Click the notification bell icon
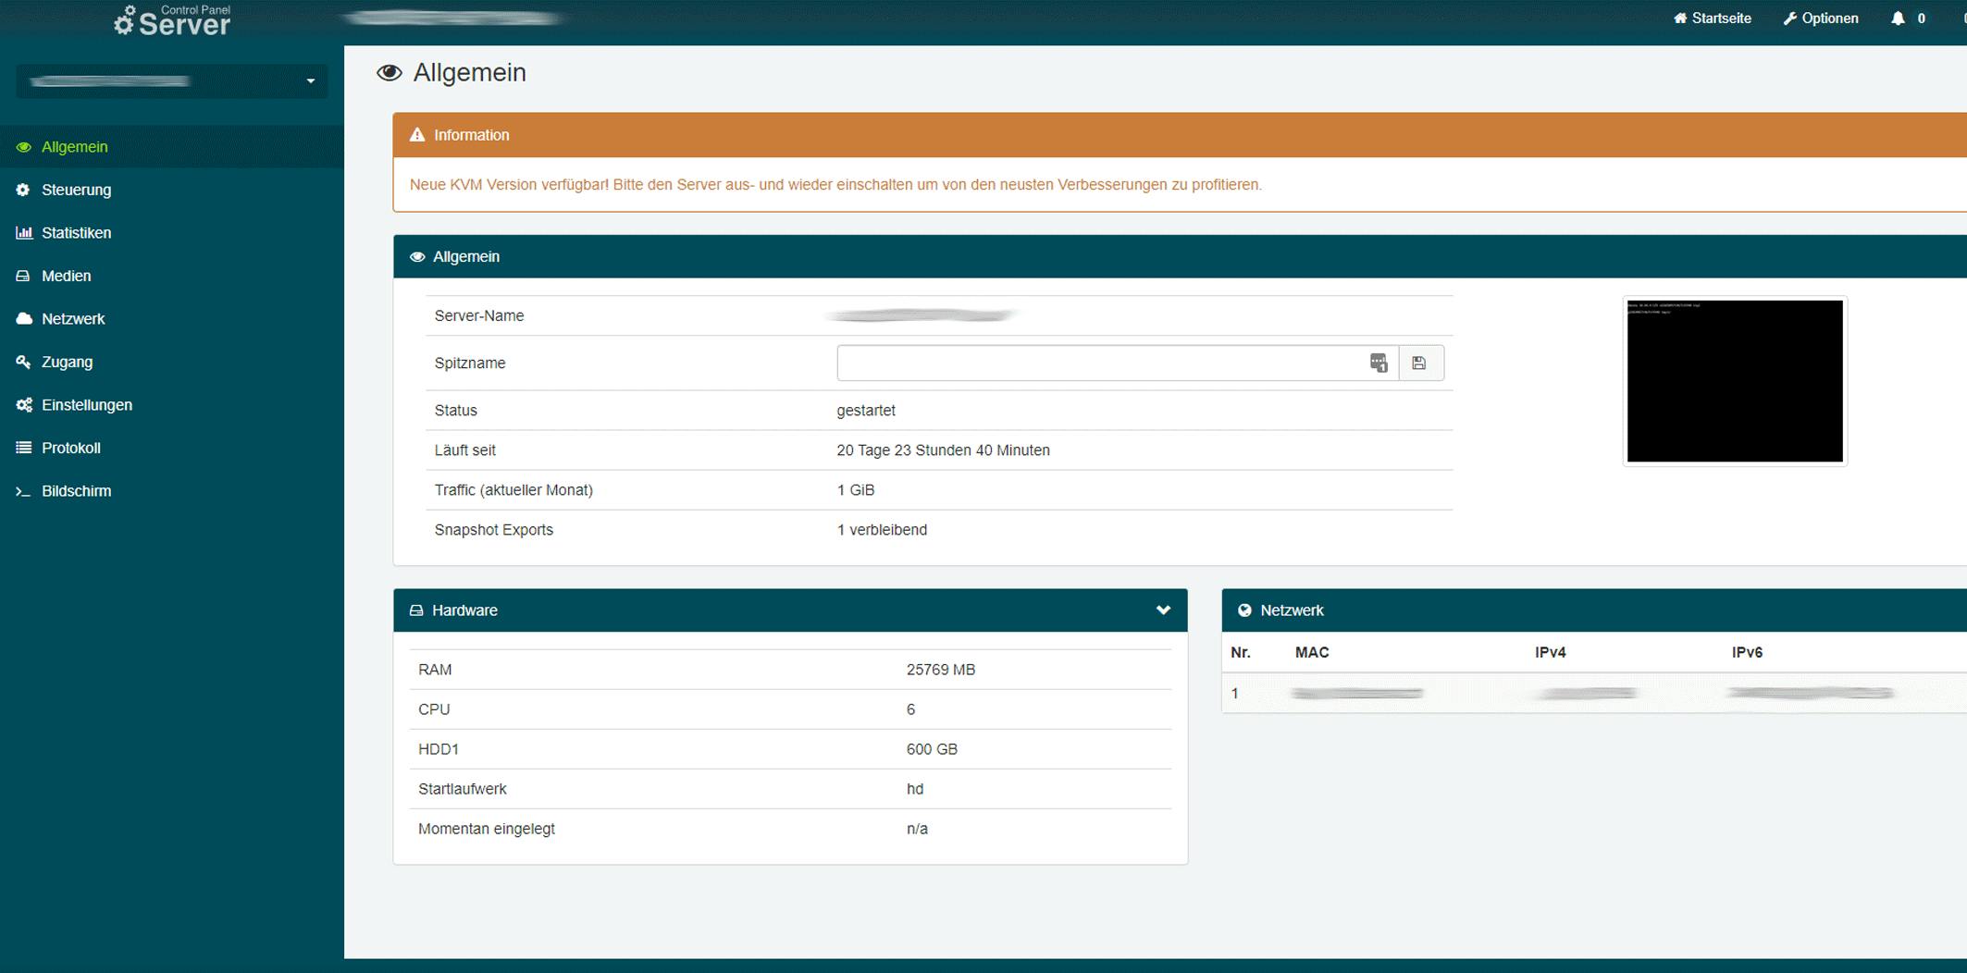This screenshot has width=1967, height=973. 1899,18
